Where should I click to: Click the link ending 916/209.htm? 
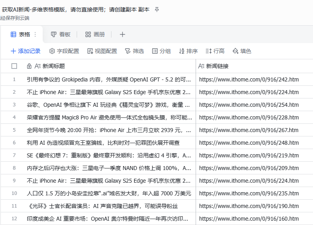[x=249, y=168]
